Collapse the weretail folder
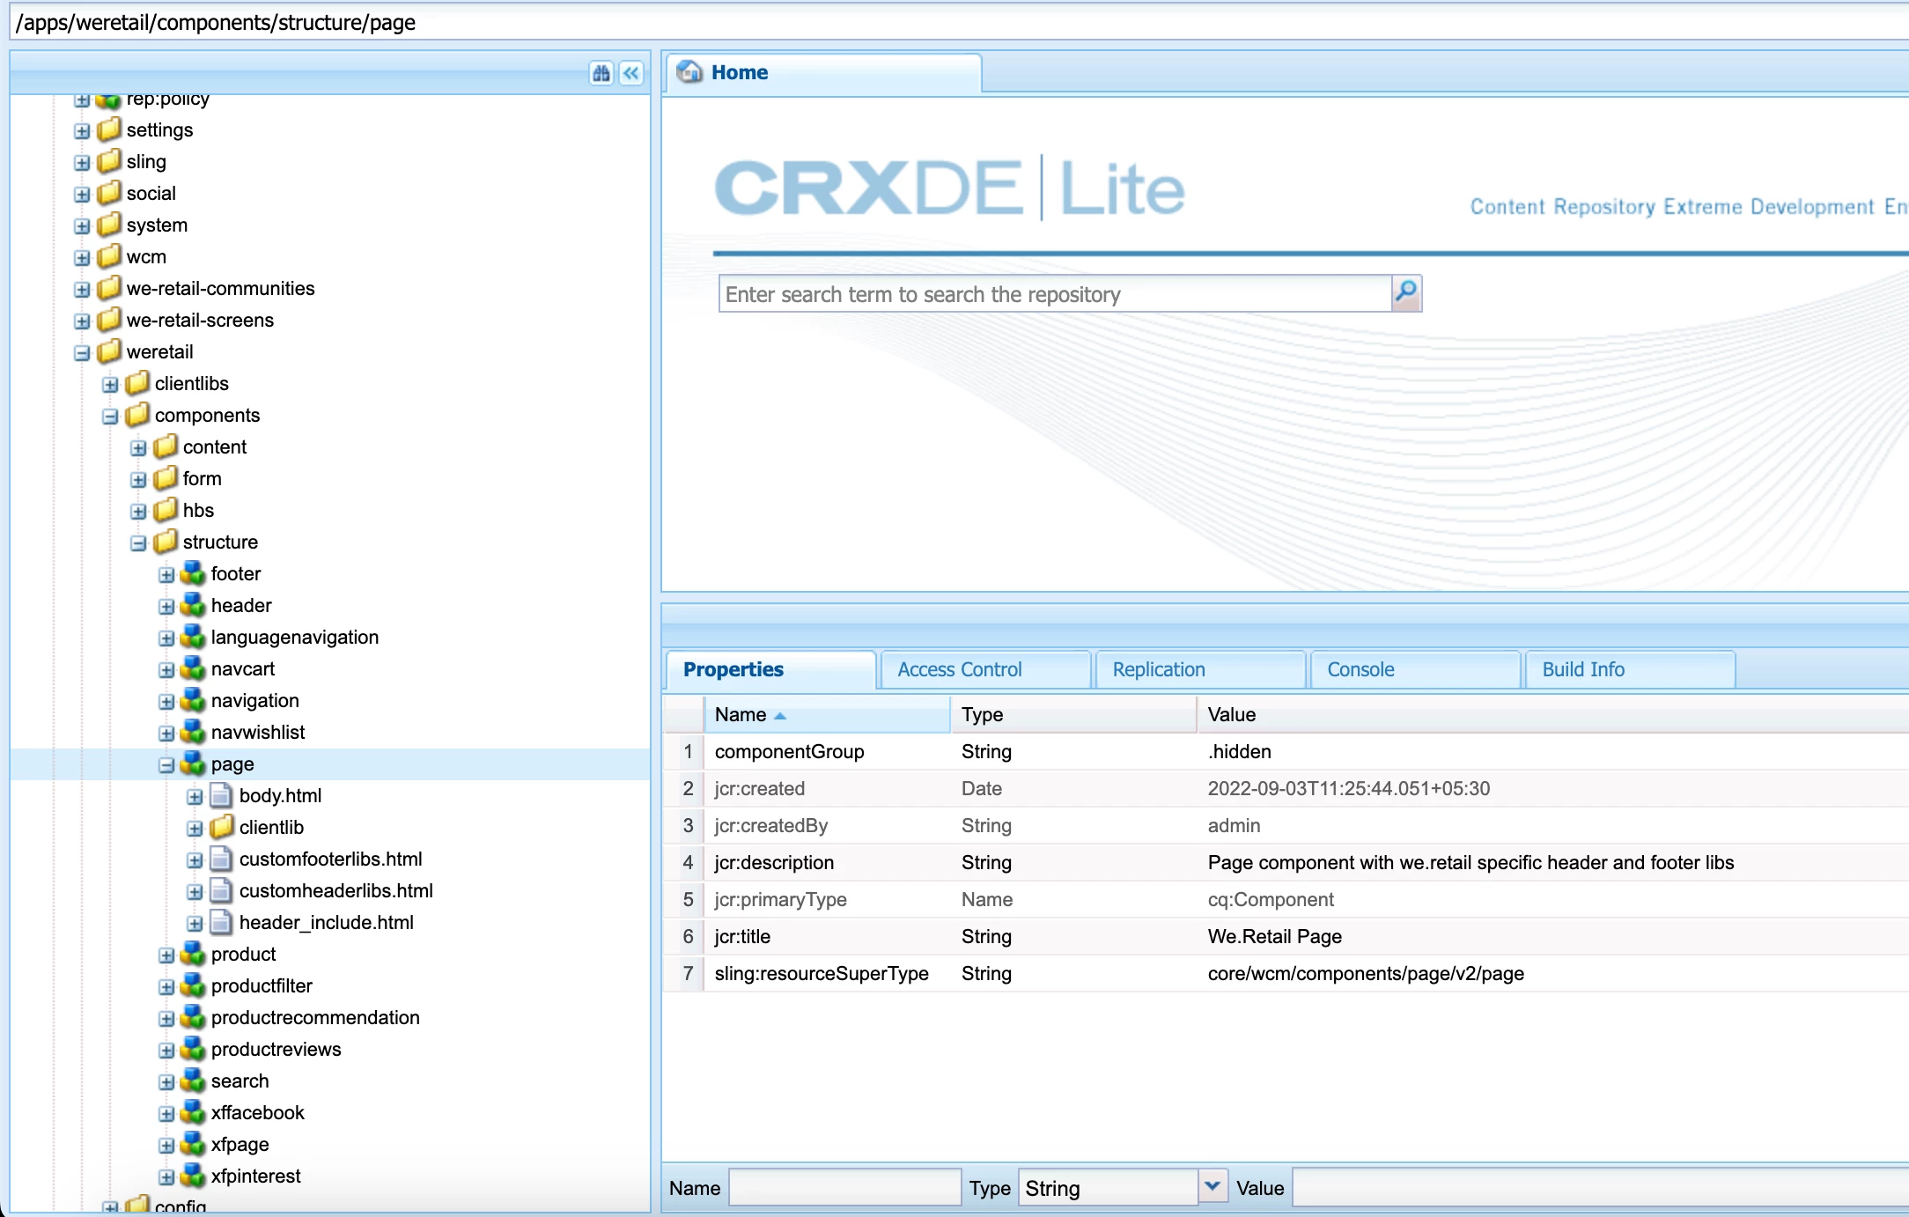Viewport: 1909px width, 1217px height. point(82,353)
